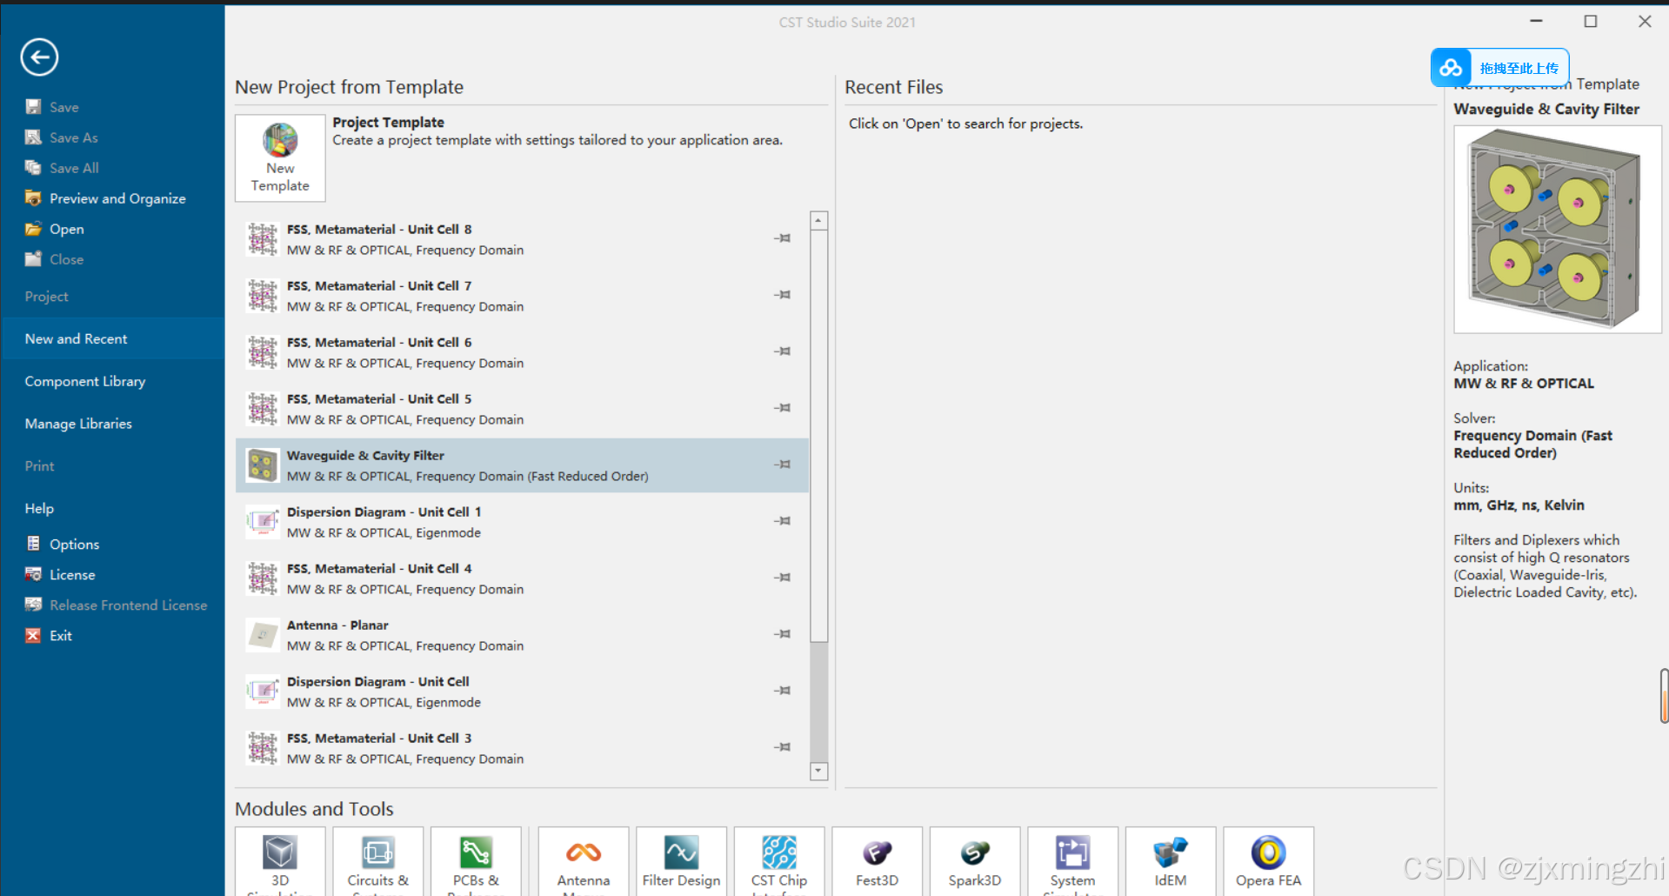The image size is (1669, 896).
Task: Select FSS Metamaterial Unit Cell 6 template
Action: tap(522, 352)
